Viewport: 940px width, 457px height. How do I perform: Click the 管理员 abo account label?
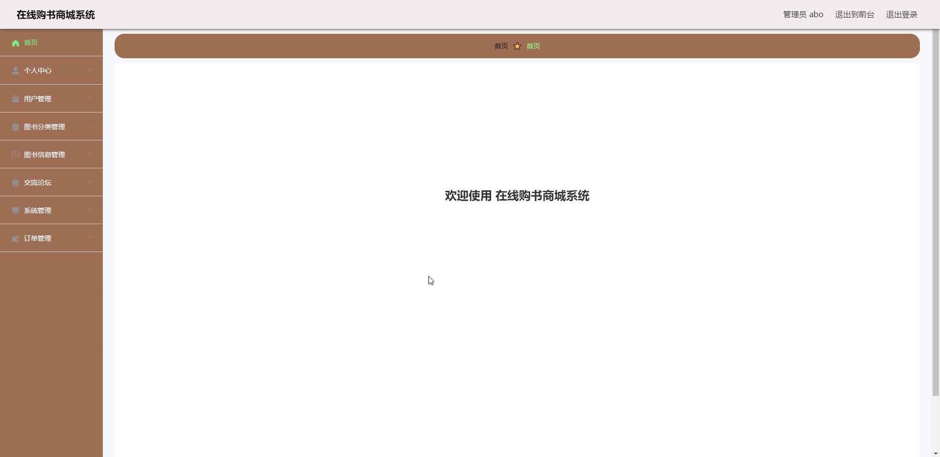(x=803, y=15)
